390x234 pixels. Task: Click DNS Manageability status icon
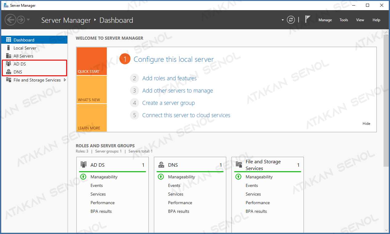[161, 177]
